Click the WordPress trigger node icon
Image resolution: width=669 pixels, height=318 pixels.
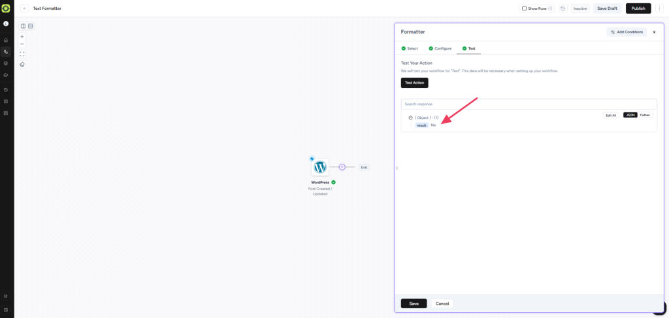pos(320,167)
